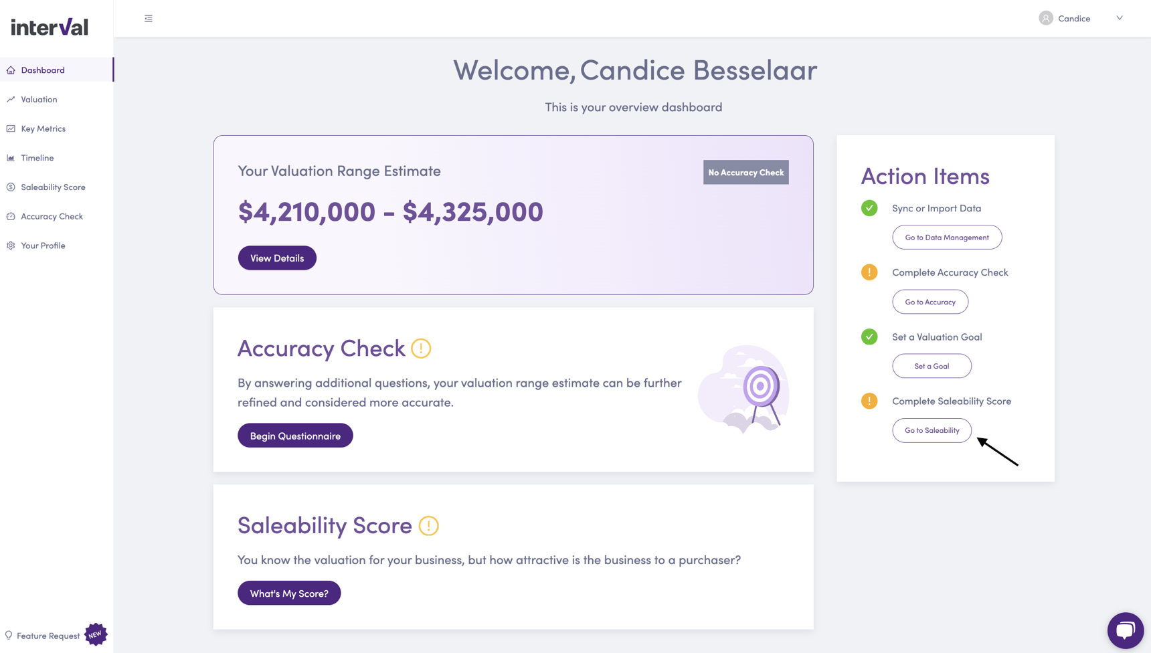Click the Saleability Score dollar icon
Image resolution: width=1151 pixels, height=653 pixels.
tap(11, 187)
